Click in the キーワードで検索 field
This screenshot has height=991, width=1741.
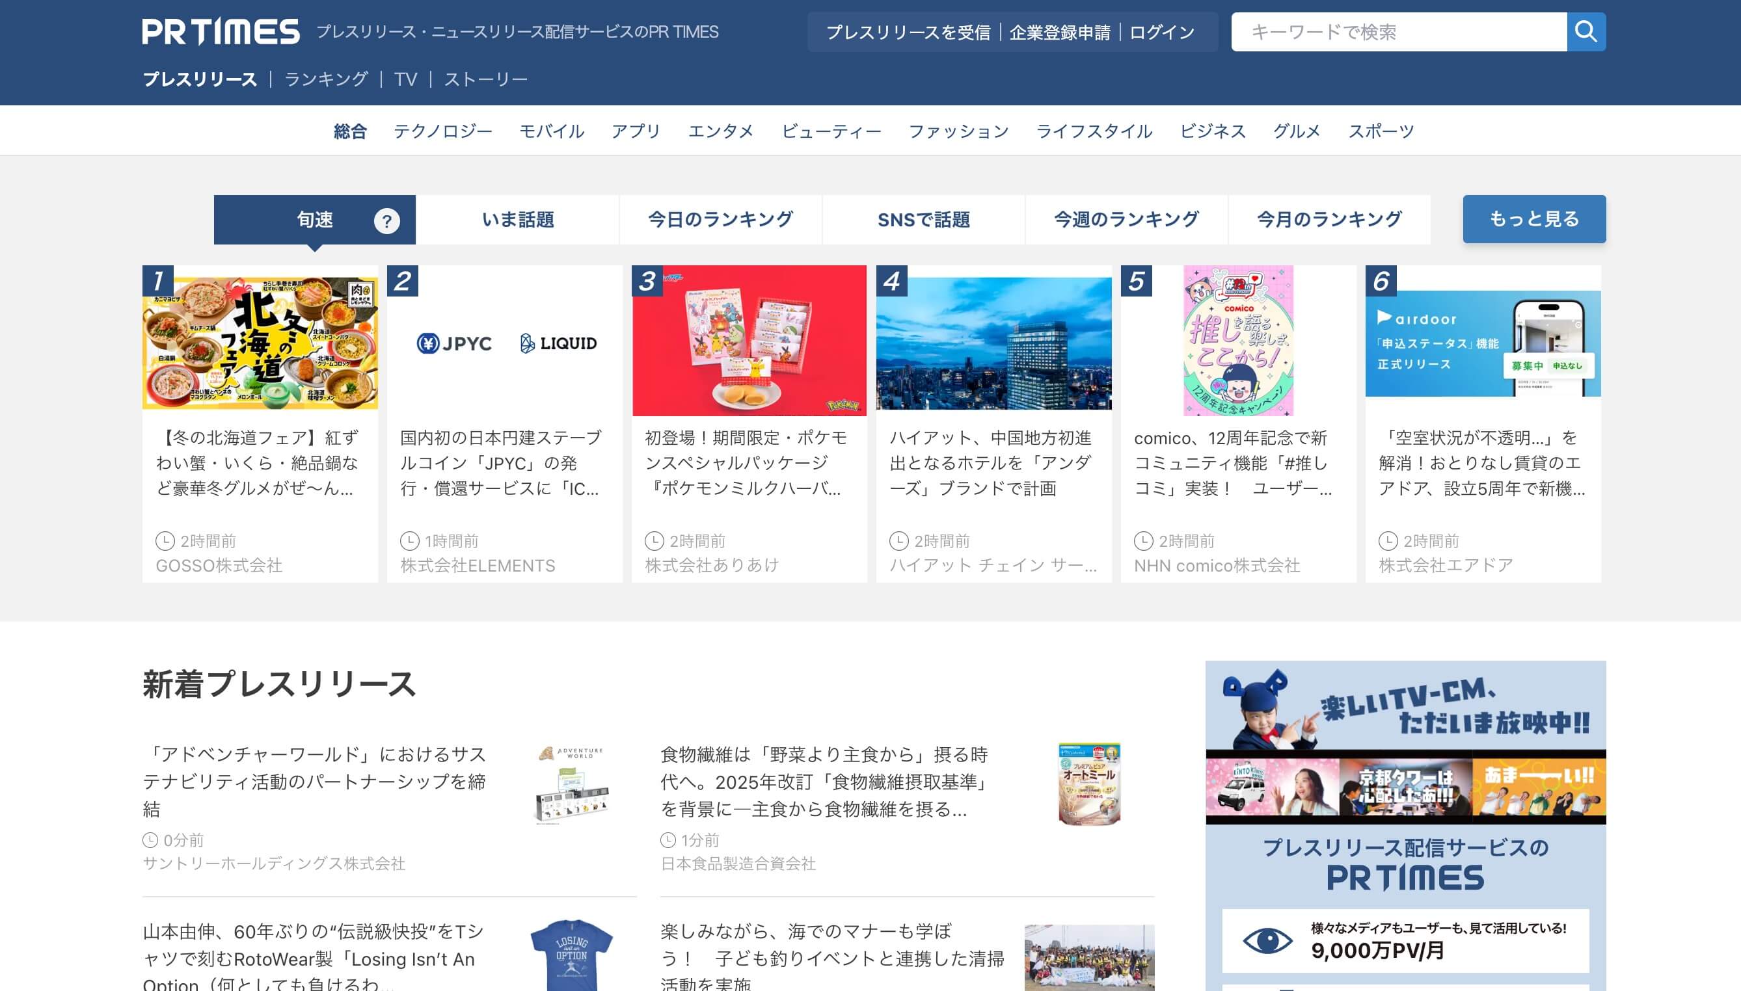pyautogui.click(x=1399, y=32)
